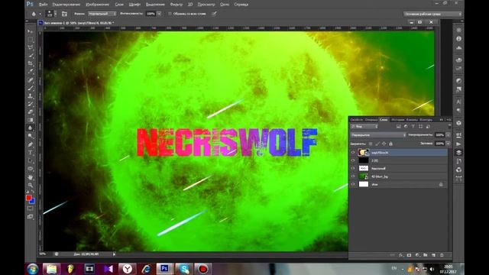Image resolution: width=489 pixels, height=275 pixels.
Task: Open the Layers panel flyout menu
Action: (x=449, y=120)
